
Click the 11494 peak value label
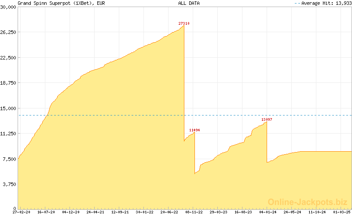pos(195,130)
